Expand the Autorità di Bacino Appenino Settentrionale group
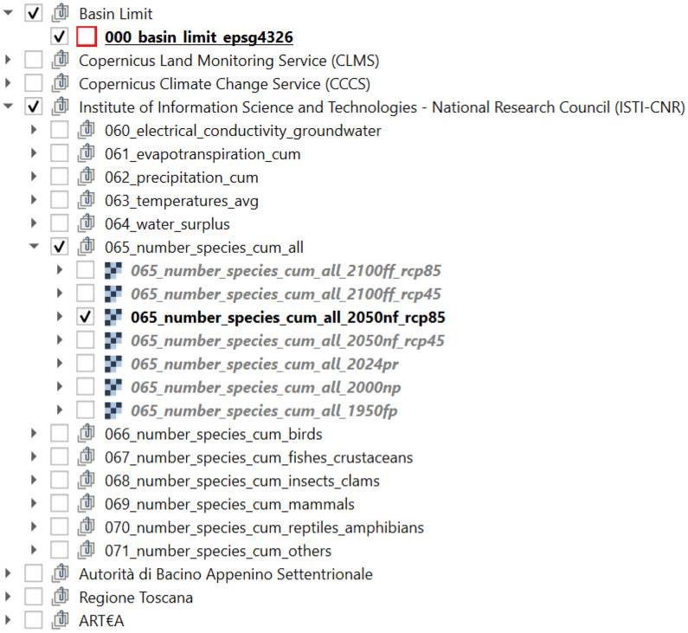 tap(8, 573)
